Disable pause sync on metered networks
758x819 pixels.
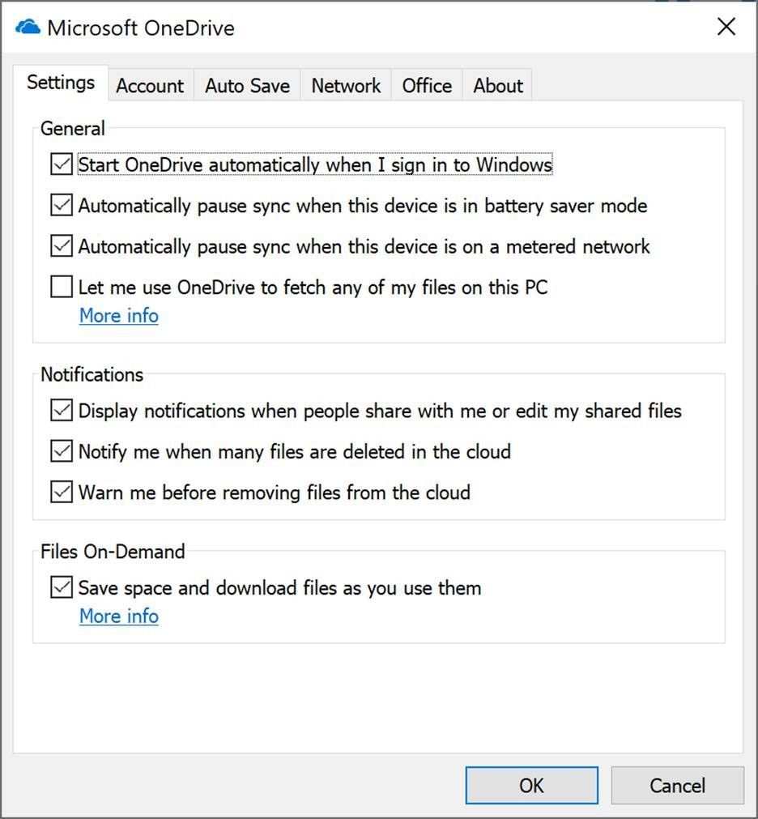pos(60,246)
